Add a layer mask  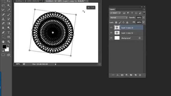pos(122,75)
